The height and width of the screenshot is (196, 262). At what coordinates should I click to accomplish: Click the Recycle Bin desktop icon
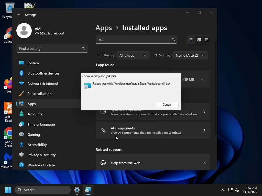7,10
